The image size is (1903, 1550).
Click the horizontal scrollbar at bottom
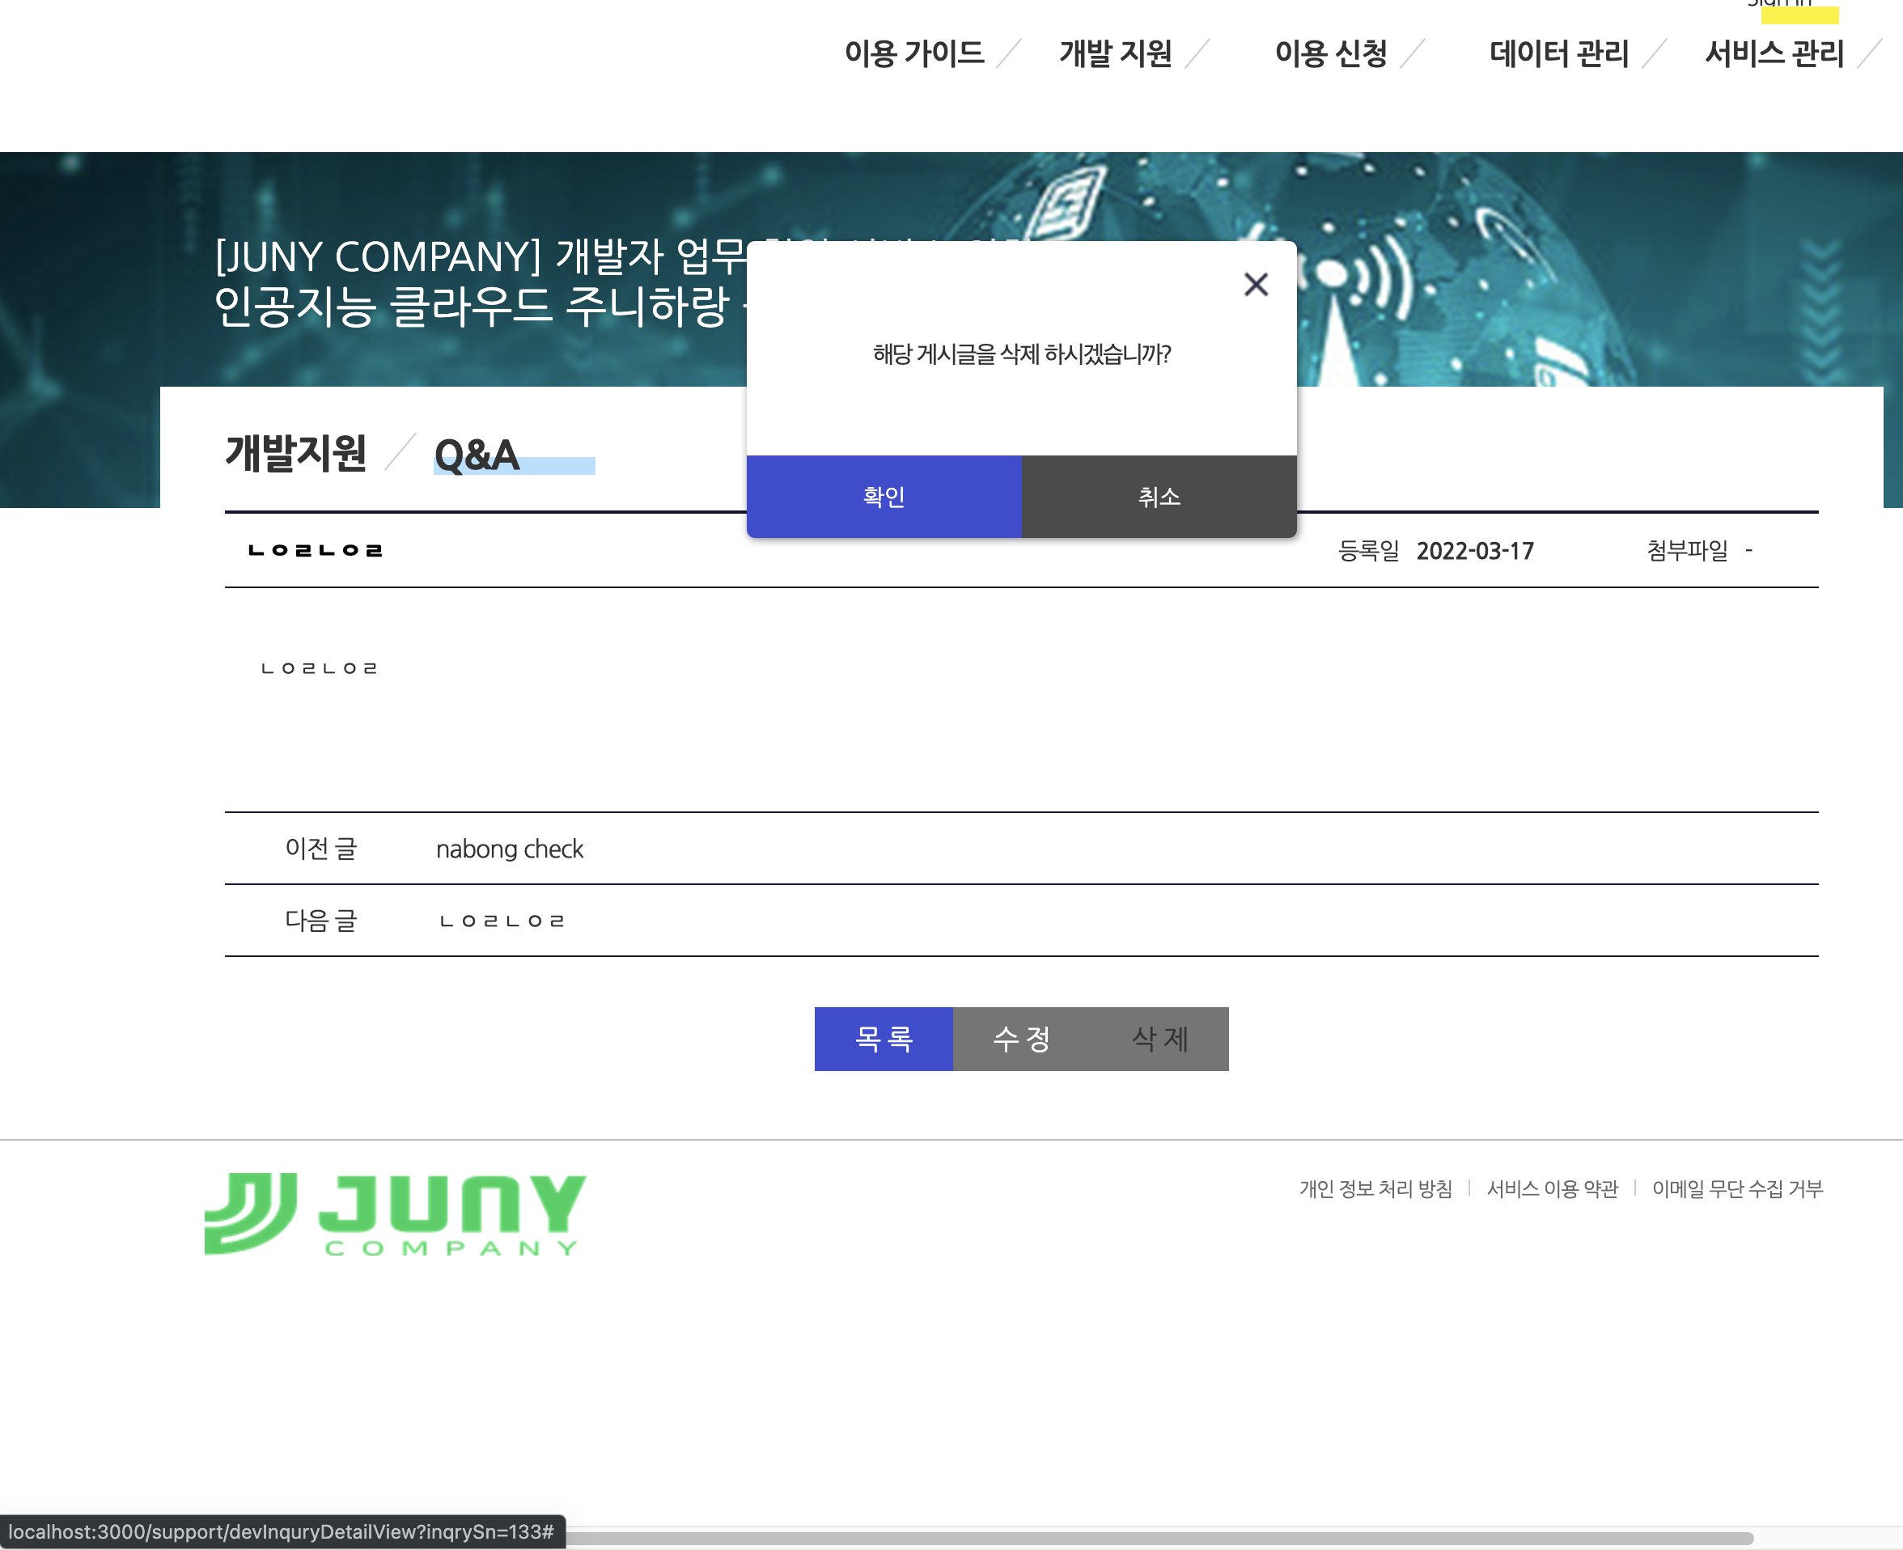coord(1159,1538)
